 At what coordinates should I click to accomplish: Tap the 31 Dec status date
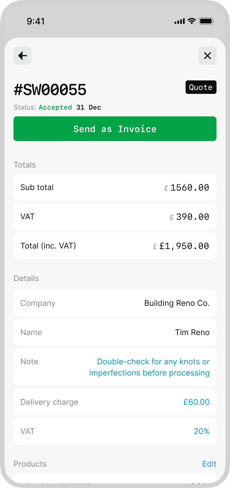point(89,107)
